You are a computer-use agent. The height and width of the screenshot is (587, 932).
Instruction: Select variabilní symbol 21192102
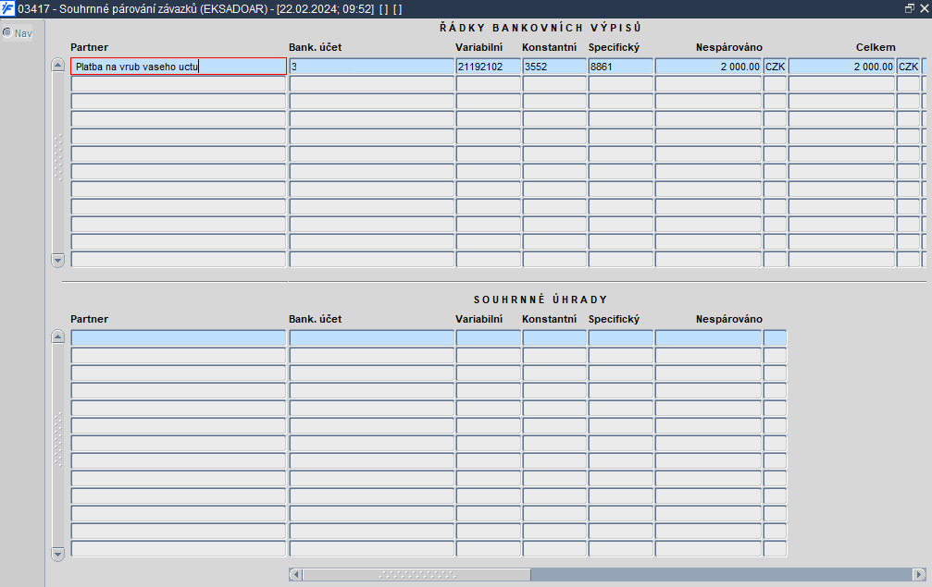coord(488,67)
